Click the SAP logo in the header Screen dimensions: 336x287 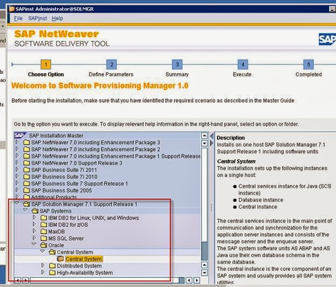327,39
